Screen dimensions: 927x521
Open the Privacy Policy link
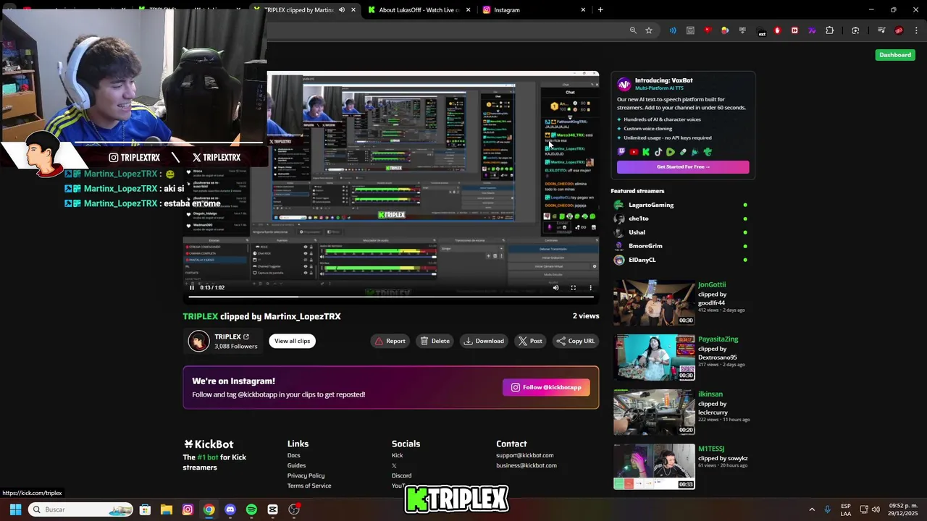pos(306,475)
